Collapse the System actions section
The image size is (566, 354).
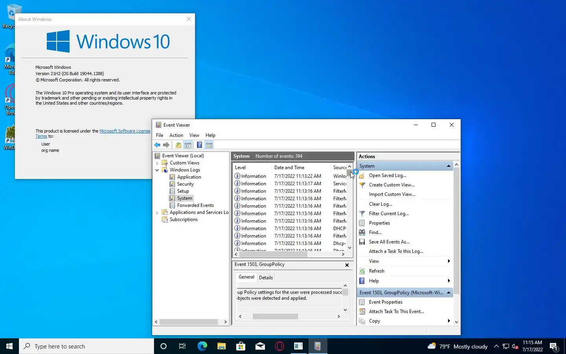[448, 166]
